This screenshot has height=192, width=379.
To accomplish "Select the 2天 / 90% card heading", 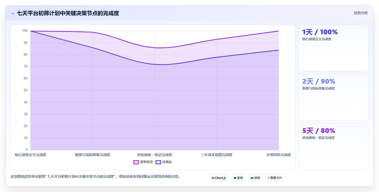I will point(319,82).
